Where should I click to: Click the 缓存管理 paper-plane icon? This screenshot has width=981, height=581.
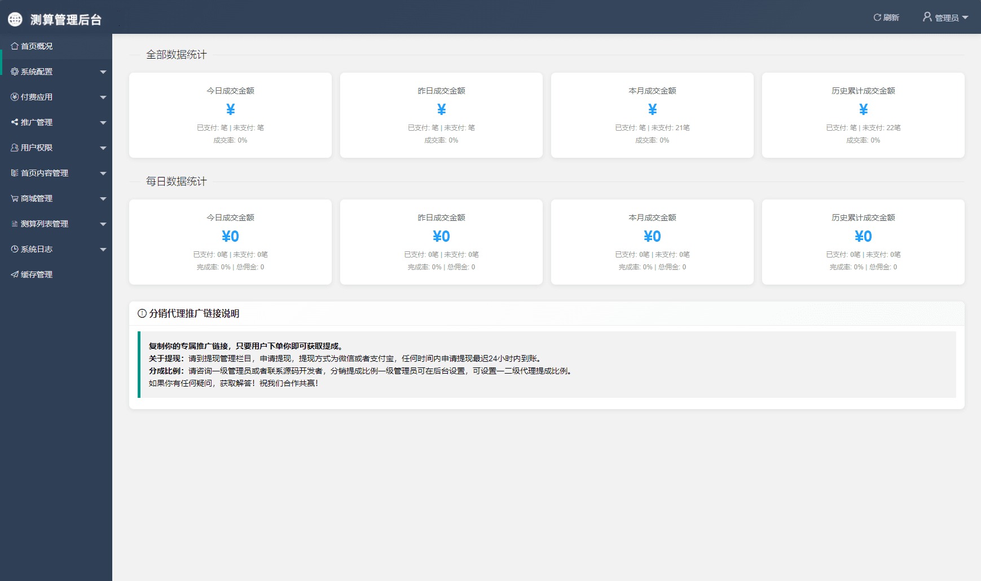coord(16,274)
